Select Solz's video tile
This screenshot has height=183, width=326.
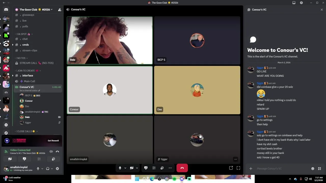(x=110, y=40)
